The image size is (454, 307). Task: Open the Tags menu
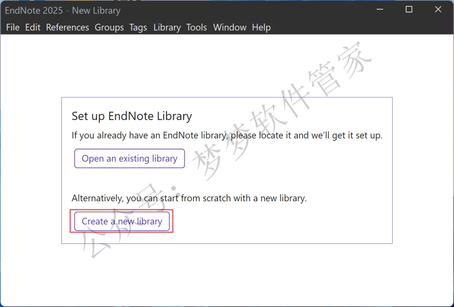(138, 27)
